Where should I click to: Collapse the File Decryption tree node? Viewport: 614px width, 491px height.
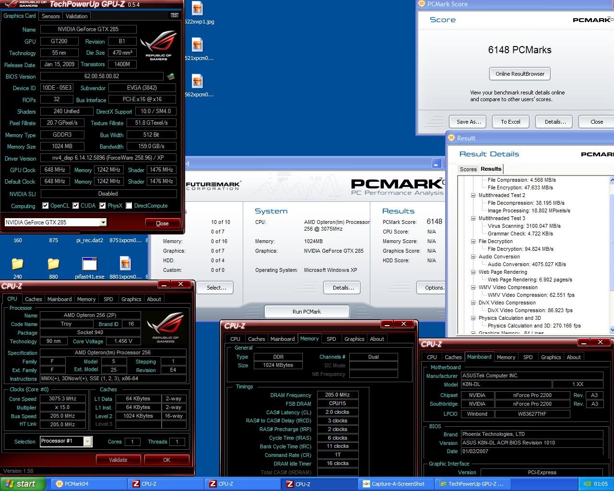click(x=473, y=241)
